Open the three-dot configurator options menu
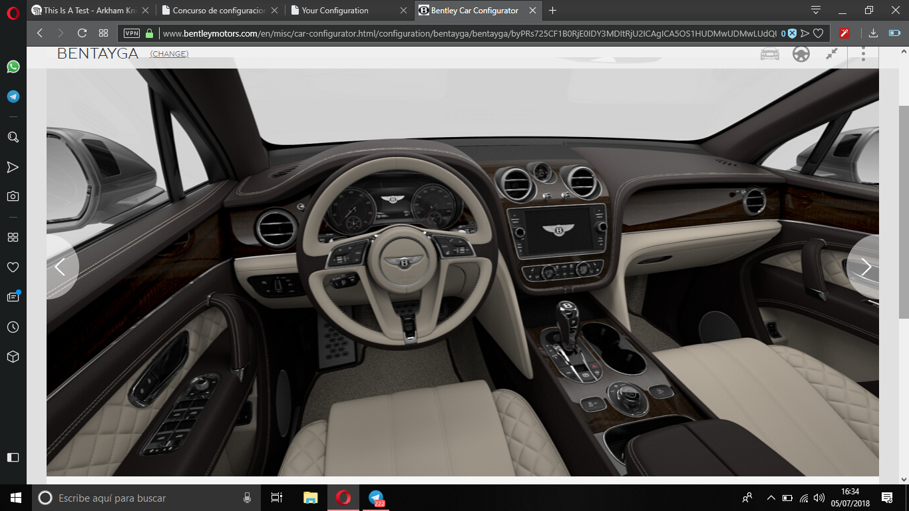Screen dimensions: 909x511 click(x=863, y=54)
